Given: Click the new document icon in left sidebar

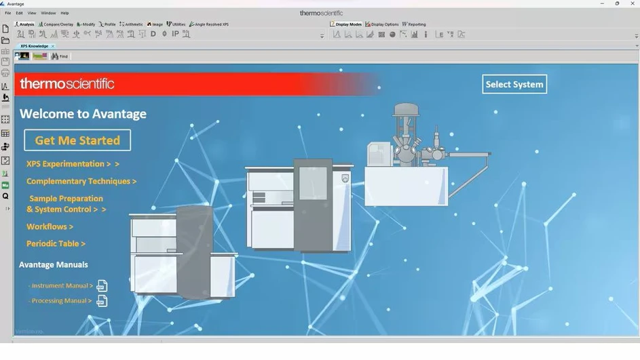Looking at the screenshot, I should coord(5,28).
